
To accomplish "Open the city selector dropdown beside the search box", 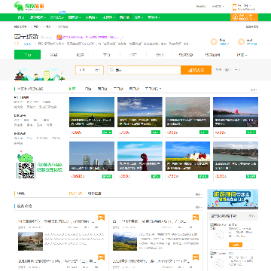I will tap(90, 70).
